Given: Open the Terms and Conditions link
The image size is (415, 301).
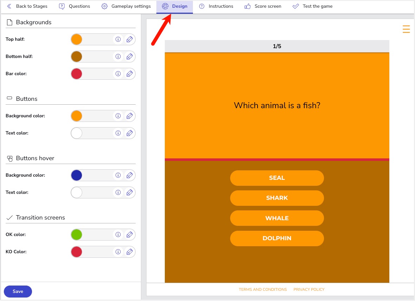Looking at the screenshot, I should 262,289.
